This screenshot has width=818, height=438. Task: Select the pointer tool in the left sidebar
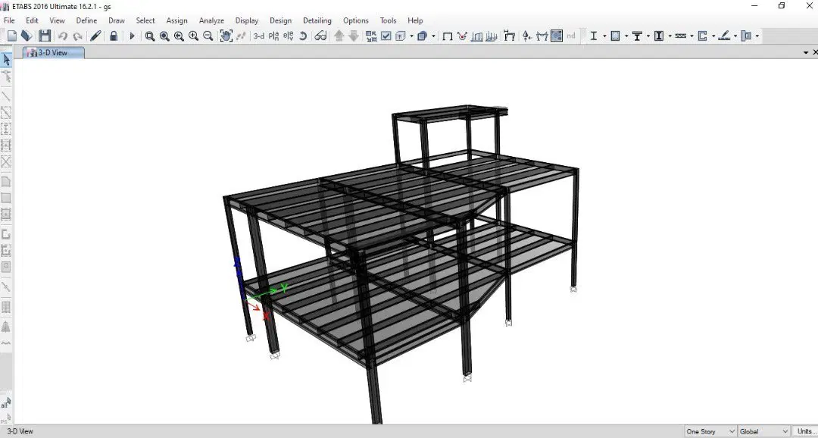click(6, 60)
